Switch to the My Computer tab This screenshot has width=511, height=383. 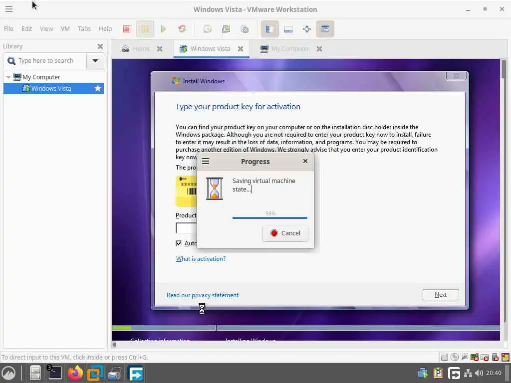[x=285, y=49]
